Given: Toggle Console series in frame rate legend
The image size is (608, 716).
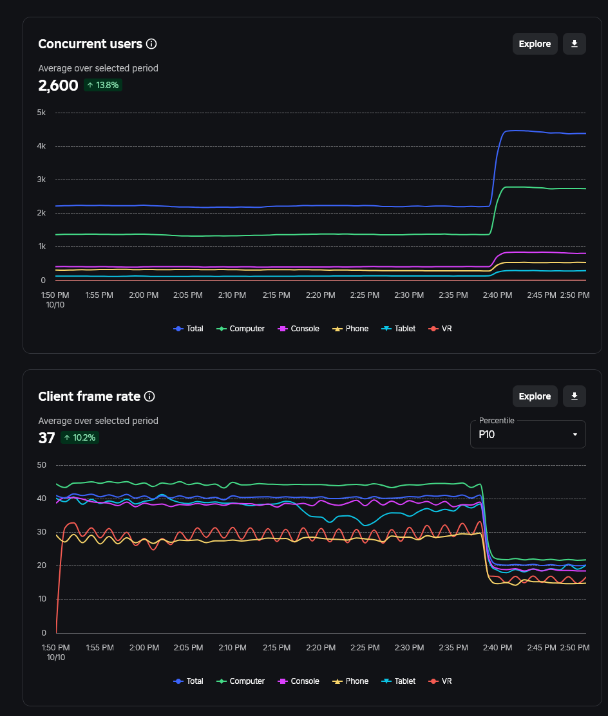Looking at the screenshot, I should click(298, 681).
